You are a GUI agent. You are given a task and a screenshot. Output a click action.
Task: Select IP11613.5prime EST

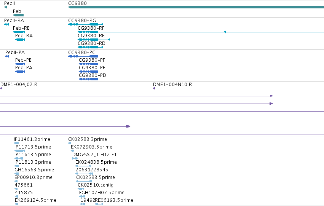click(33, 155)
